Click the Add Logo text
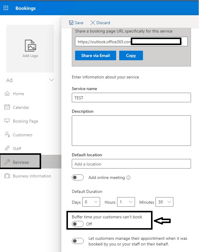Image resolution: width=199 pixels, height=252 pixels. pos(30,55)
